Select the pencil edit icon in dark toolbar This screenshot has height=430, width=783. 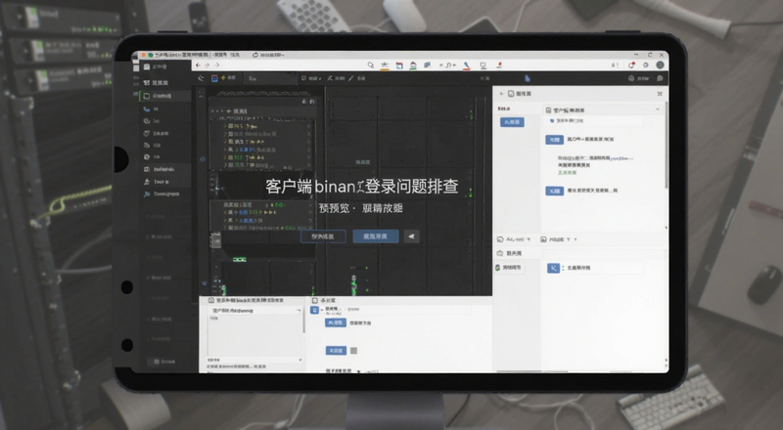click(351, 78)
